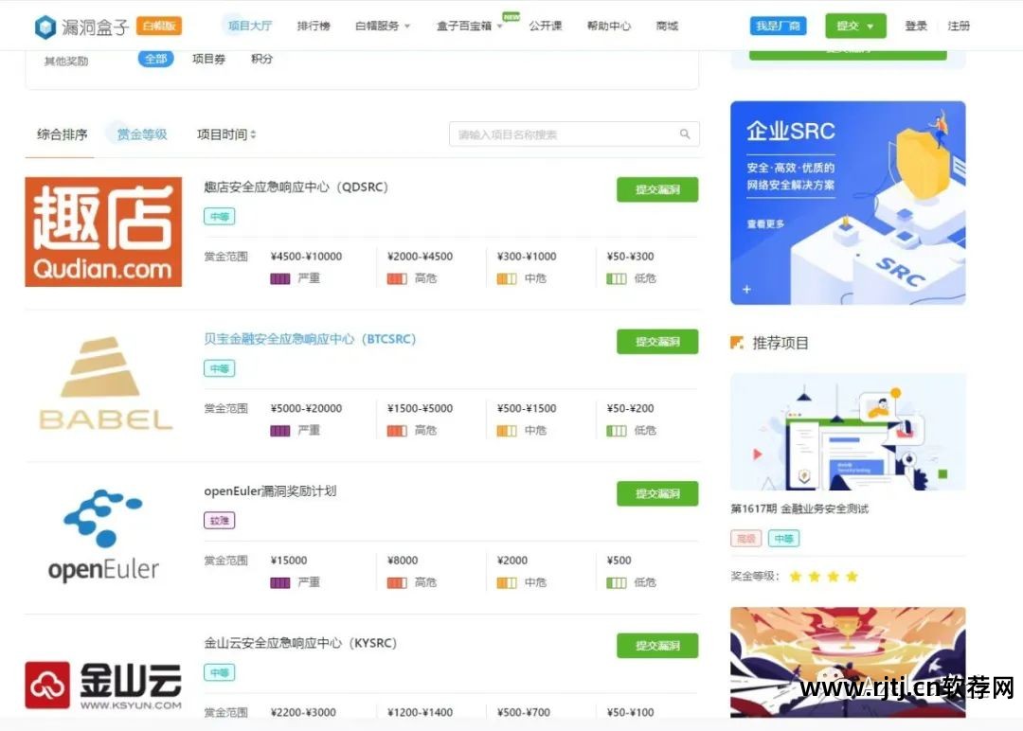Click 查看更多 on the 企业SRC banner
The height and width of the screenshot is (731, 1023).
[x=765, y=224]
